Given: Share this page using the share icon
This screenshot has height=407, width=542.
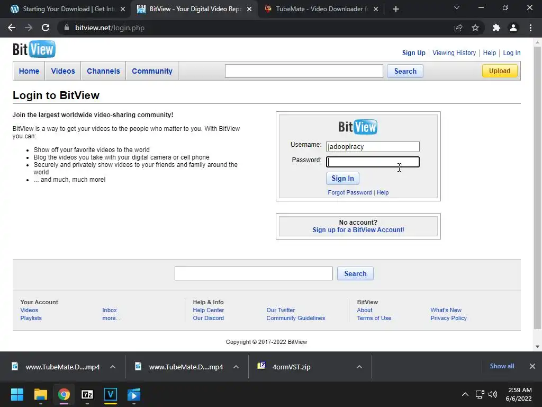Looking at the screenshot, I should [458, 28].
